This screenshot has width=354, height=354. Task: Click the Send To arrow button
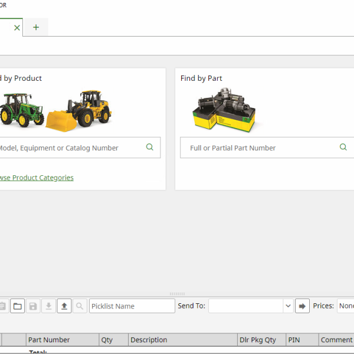pyautogui.click(x=302, y=306)
